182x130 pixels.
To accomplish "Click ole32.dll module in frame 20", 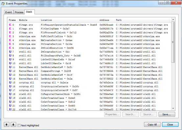I will (25, 102).
